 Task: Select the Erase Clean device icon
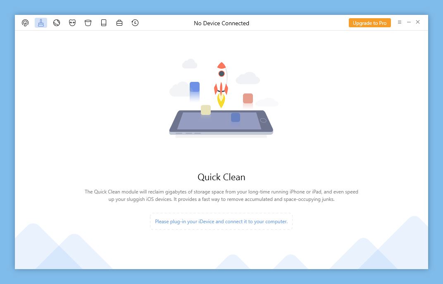(x=104, y=23)
